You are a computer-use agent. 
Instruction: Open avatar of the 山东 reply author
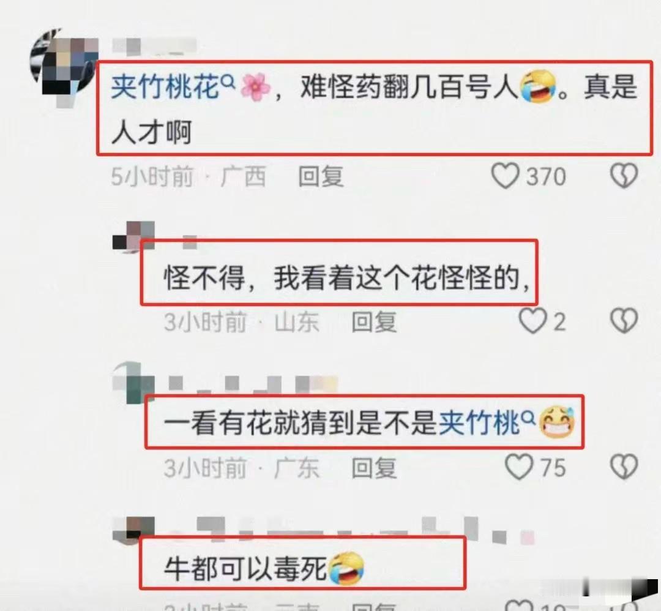[x=133, y=236]
